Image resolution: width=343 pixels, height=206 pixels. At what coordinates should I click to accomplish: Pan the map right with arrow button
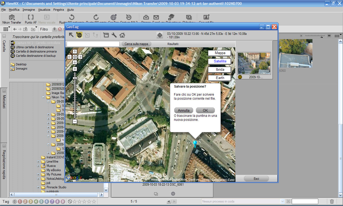[80, 57]
